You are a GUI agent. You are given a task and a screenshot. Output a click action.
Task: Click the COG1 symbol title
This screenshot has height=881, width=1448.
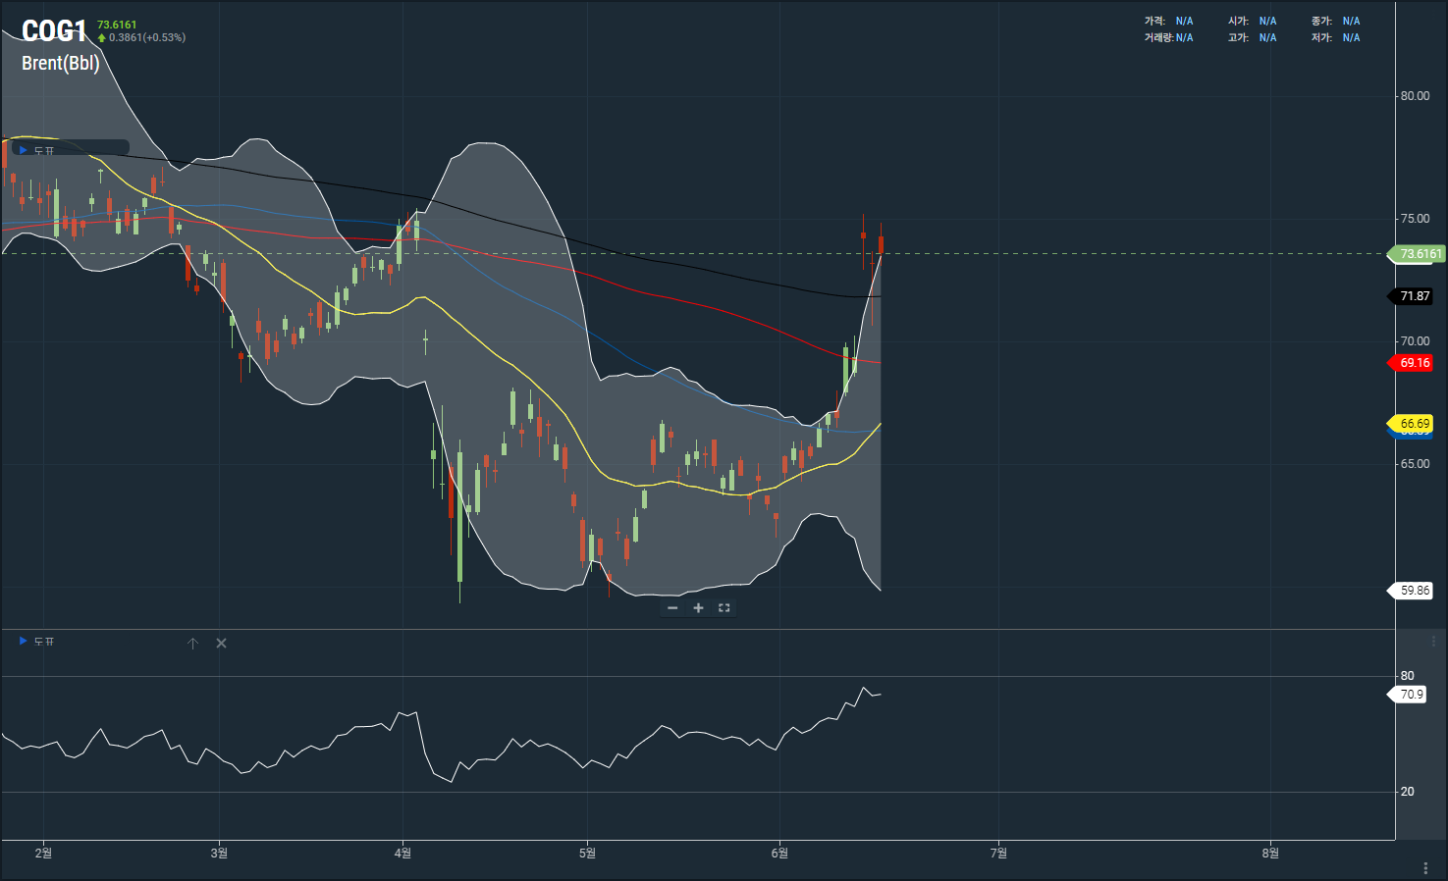[54, 31]
